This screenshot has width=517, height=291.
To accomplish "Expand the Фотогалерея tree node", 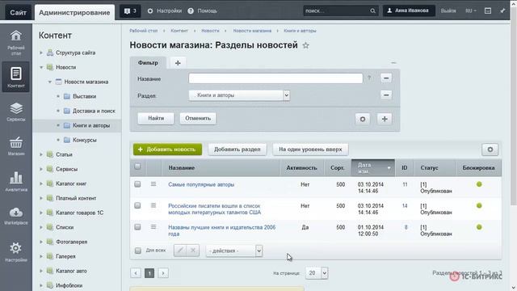I will coord(41,242).
